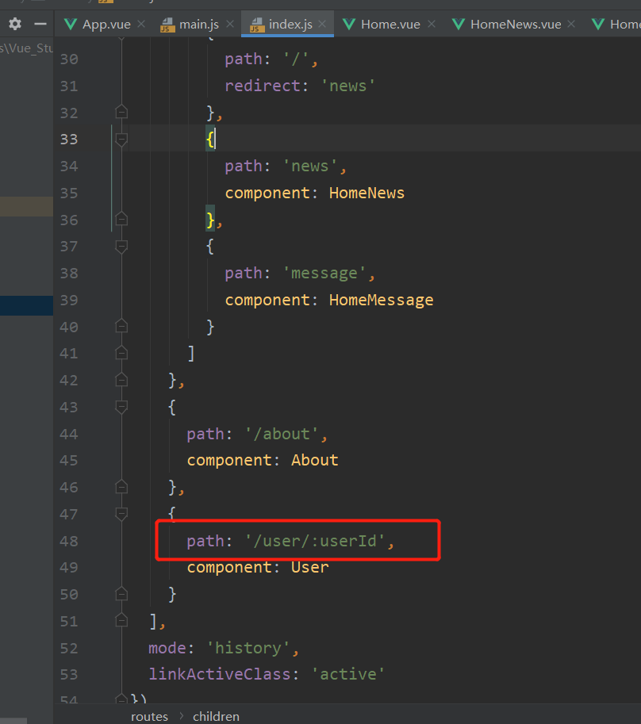The width and height of the screenshot is (641, 724).
Task: Click the 'history' mode value
Action: 248,648
